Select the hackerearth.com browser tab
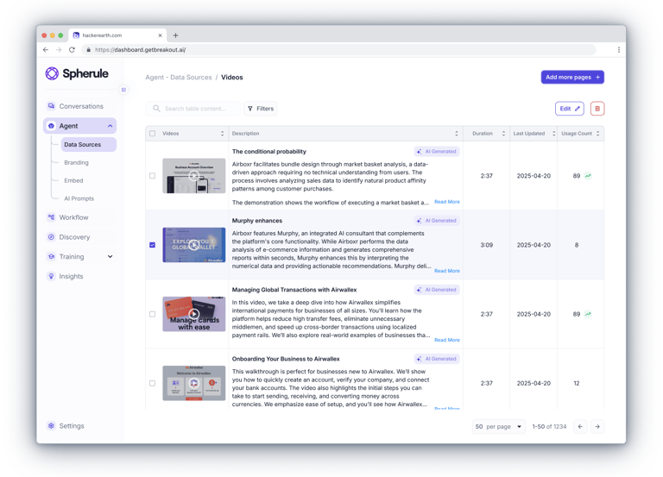The height and width of the screenshot is (477, 663). tap(117, 35)
